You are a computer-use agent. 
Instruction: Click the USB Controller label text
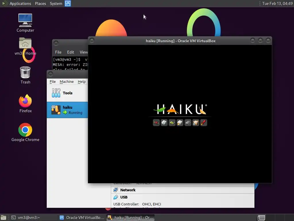pos(126,204)
